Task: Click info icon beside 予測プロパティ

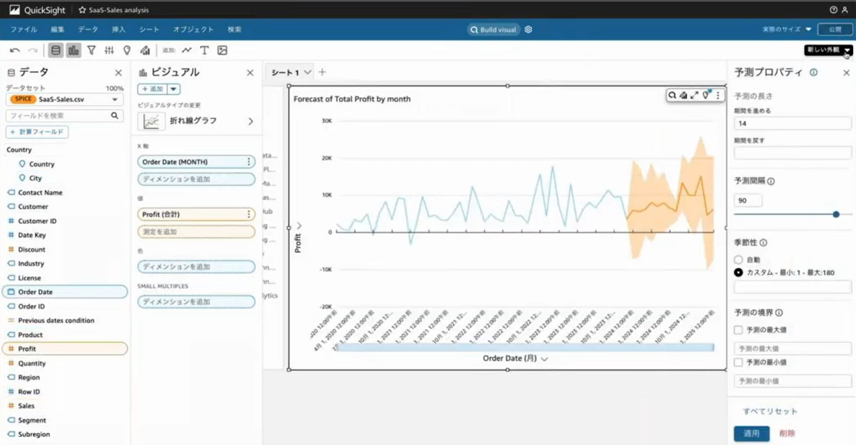Action: click(813, 72)
